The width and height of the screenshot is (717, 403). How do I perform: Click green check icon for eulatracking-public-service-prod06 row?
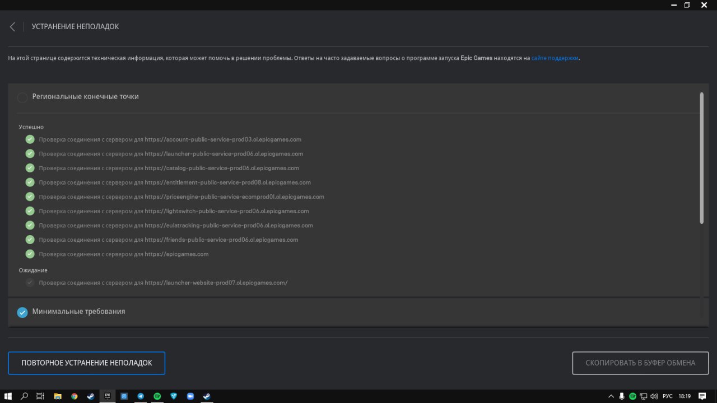coord(30,225)
